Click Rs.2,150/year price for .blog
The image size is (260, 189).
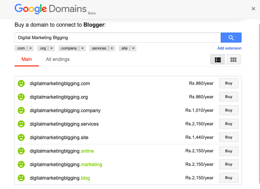(x=199, y=178)
